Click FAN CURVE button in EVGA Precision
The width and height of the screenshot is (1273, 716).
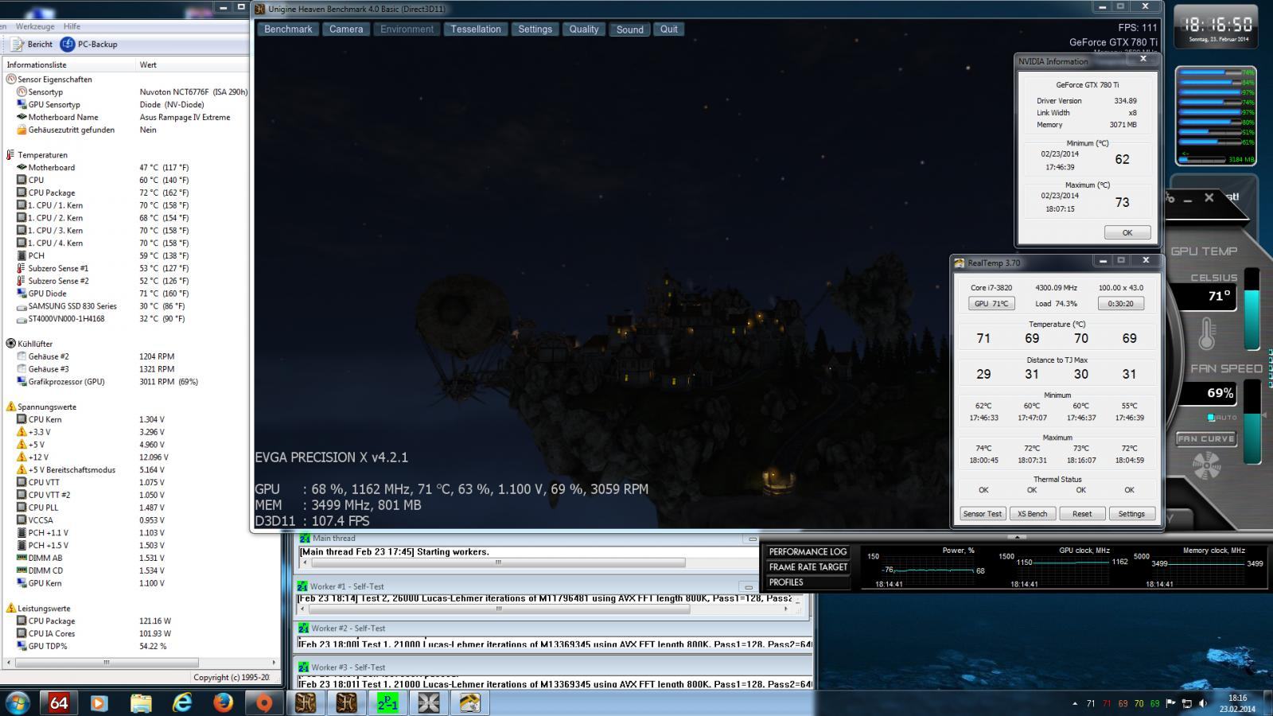pyautogui.click(x=1206, y=438)
